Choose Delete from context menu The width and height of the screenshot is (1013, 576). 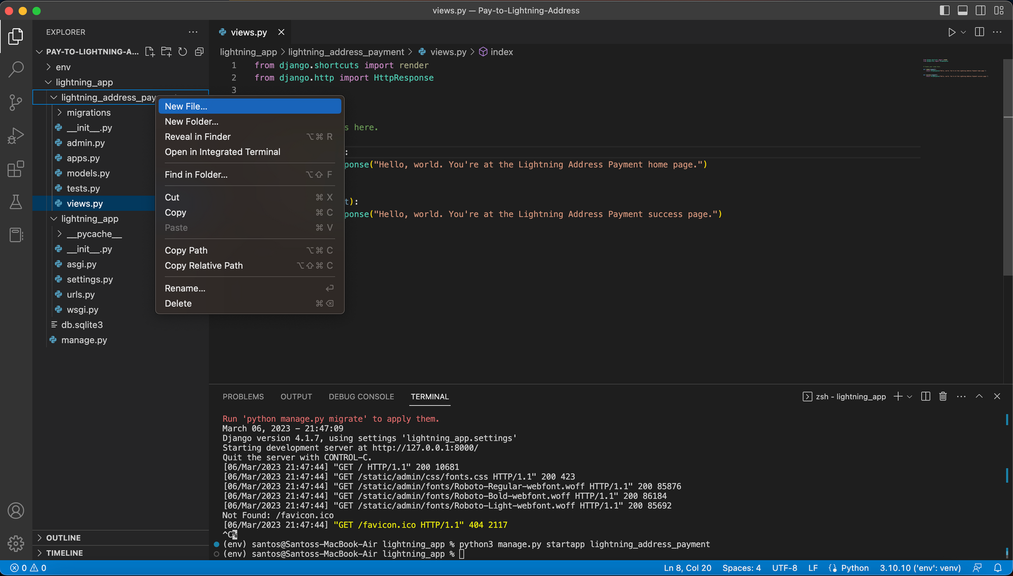pyautogui.click(x=250, y=303)
